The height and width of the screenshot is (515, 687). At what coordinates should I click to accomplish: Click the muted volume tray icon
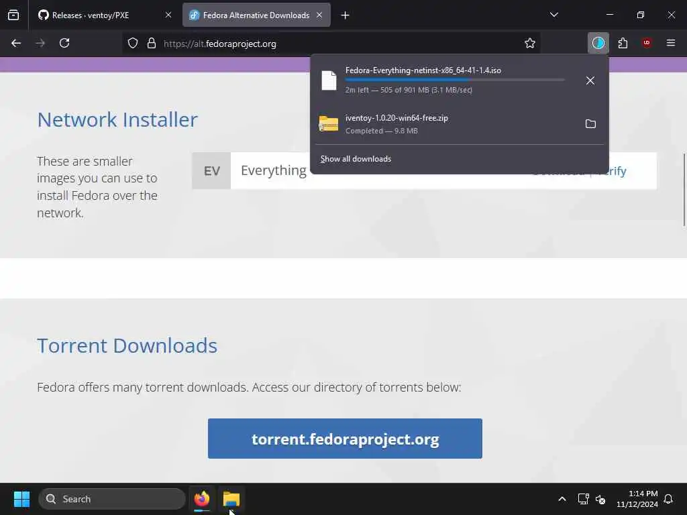600,499
